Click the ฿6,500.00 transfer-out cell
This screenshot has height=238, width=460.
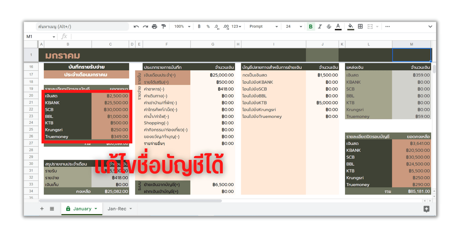click(x=213, y=185)
